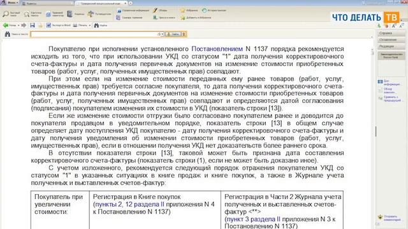Click the up arrow beside the search-bar Найти button
This screenshot has width=408, height=229.
pos(184,34)
